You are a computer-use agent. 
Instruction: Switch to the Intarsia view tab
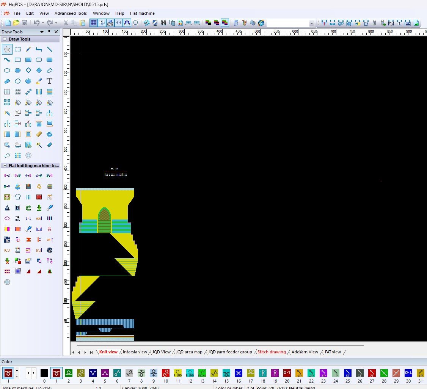pyautogui.click(x=135, y=352)
